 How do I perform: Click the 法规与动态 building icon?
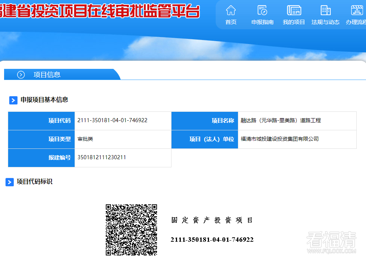point(326,10)
